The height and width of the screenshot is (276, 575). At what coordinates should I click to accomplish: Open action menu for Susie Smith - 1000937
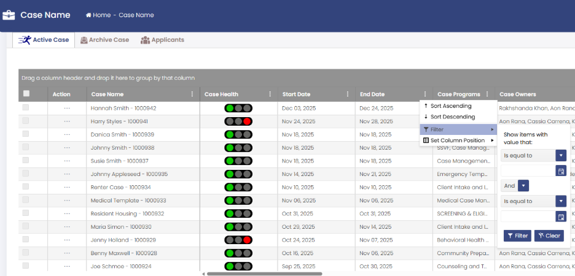click(x=67, y=161)
